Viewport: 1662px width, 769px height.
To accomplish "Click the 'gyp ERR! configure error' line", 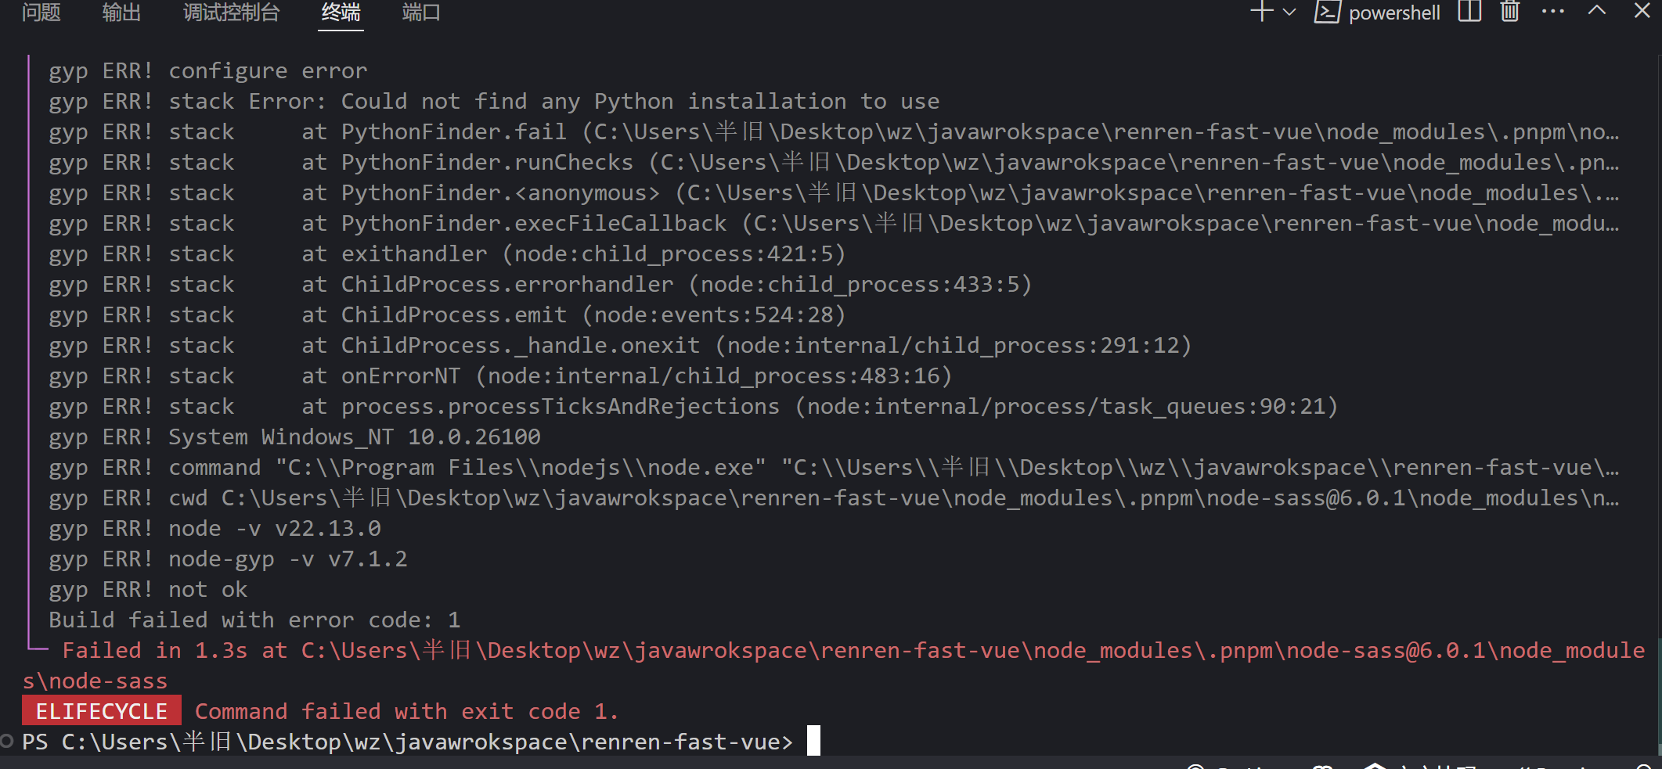I will click(207, 71).
